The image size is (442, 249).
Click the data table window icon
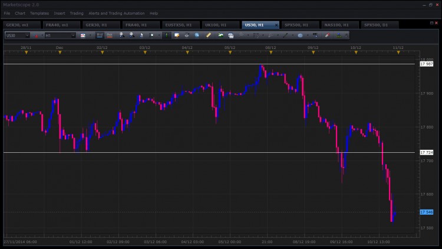pos(230,35)
